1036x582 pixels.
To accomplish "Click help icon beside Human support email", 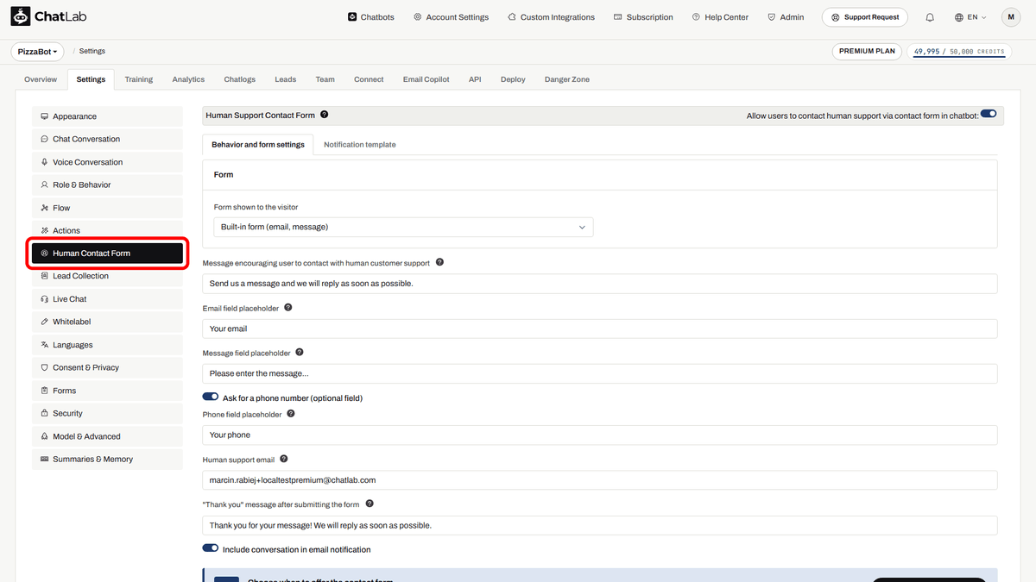I will (x=284, y=460).
